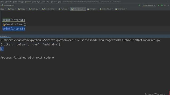Click the interst.clear() code line
Screen dimensions: 170x95
14,24
